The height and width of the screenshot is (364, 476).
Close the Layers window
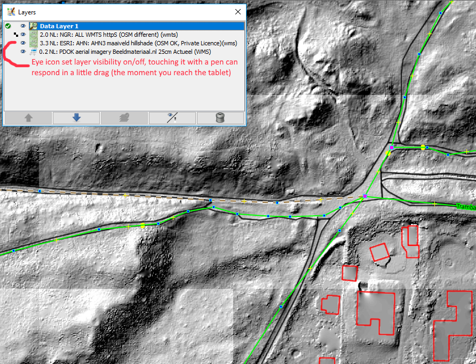click(x=238, y=12)
